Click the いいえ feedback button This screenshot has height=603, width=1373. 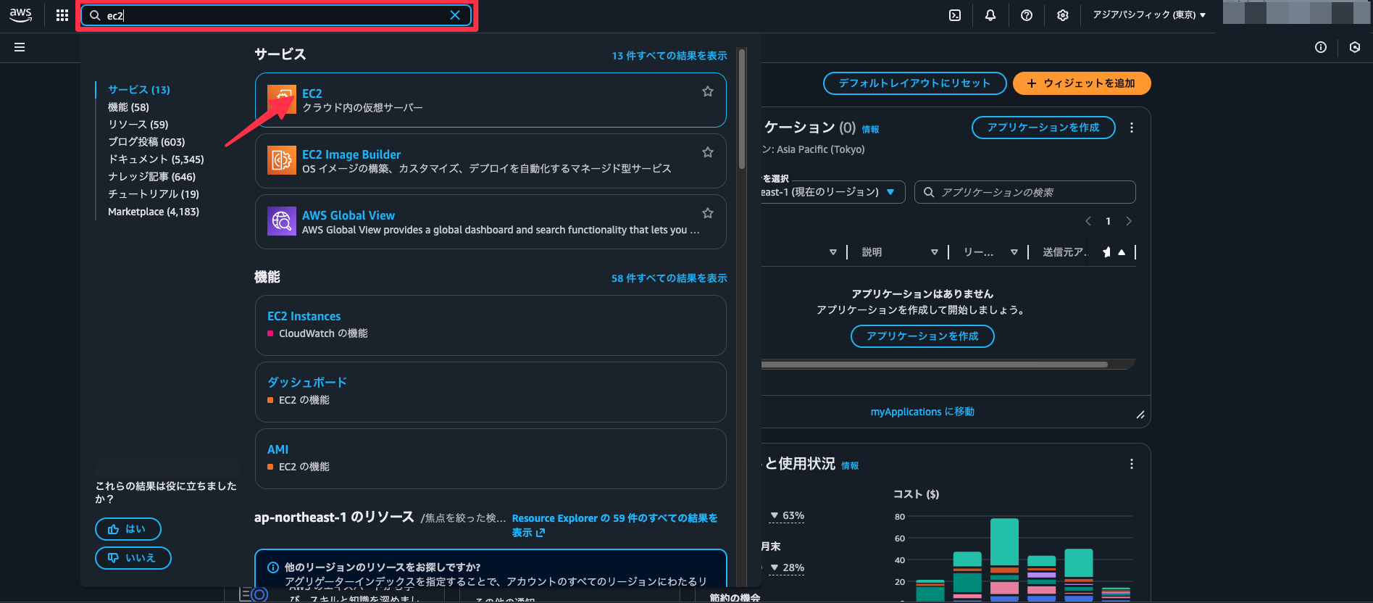pos(133,558)
